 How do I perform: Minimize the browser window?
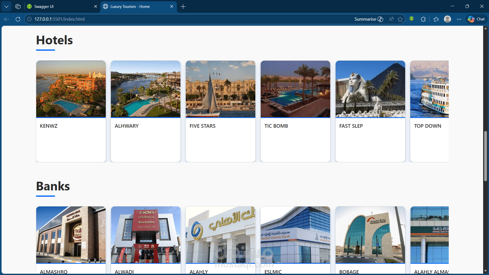click(x=452, y=6)
